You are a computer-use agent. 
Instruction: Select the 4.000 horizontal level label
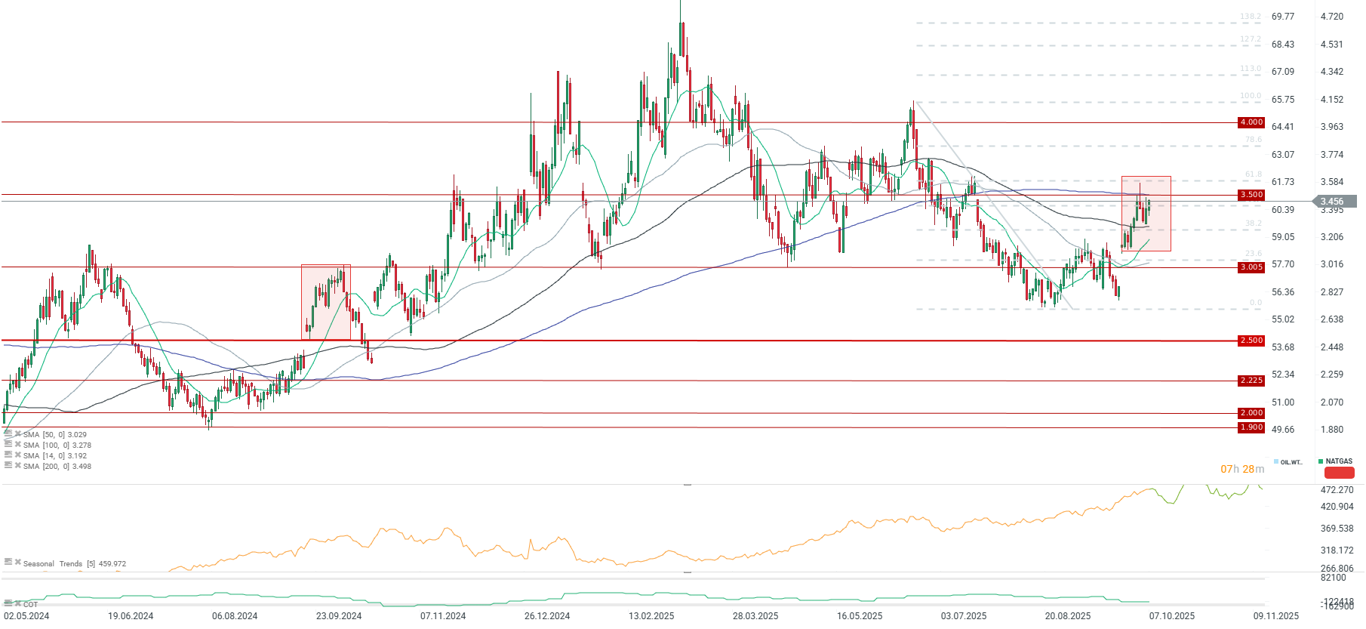[x=1251, y=122]
